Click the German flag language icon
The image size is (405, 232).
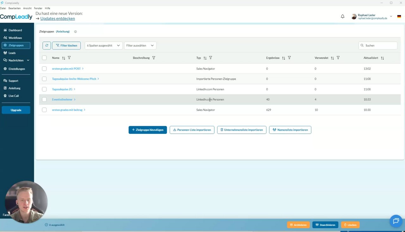(399, 16)
